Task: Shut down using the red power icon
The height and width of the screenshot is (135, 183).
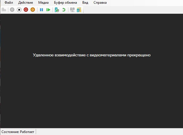Action: click(26, 10)
